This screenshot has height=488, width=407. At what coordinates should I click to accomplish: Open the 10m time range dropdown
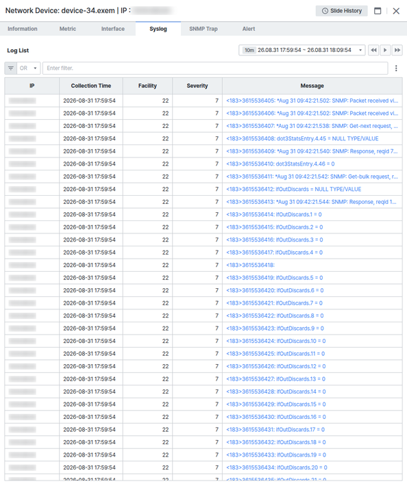301,50
